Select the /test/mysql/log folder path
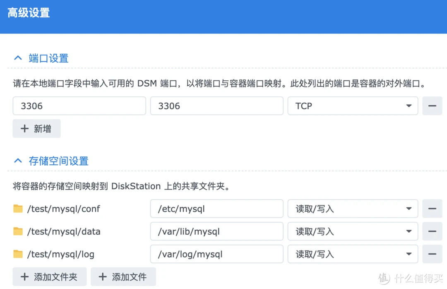The width and height of the screenshot is (447, 289). [61, 254]
